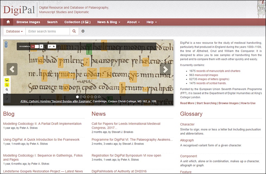The width and height of the screenshot is (266, 174).
Task: Click the green annotation box in first line
Action: [89, 49]
